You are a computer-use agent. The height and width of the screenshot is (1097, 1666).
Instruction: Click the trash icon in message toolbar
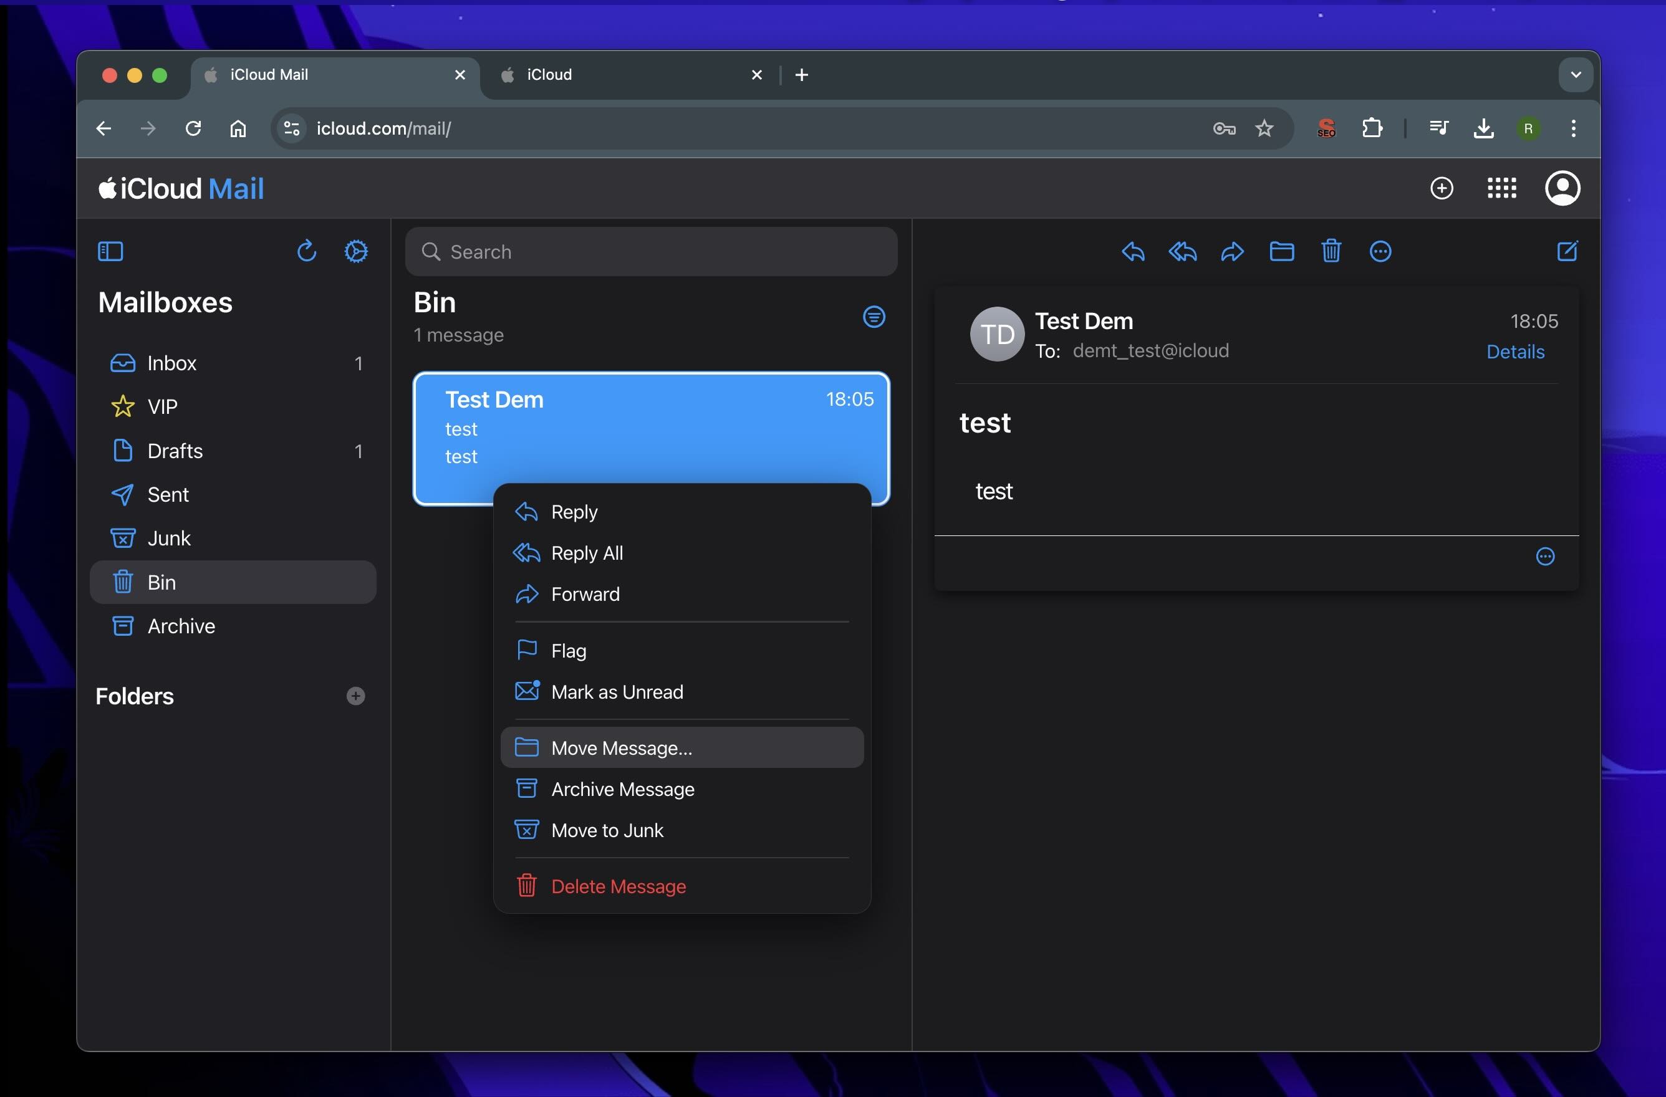[x=1331, y=251]
